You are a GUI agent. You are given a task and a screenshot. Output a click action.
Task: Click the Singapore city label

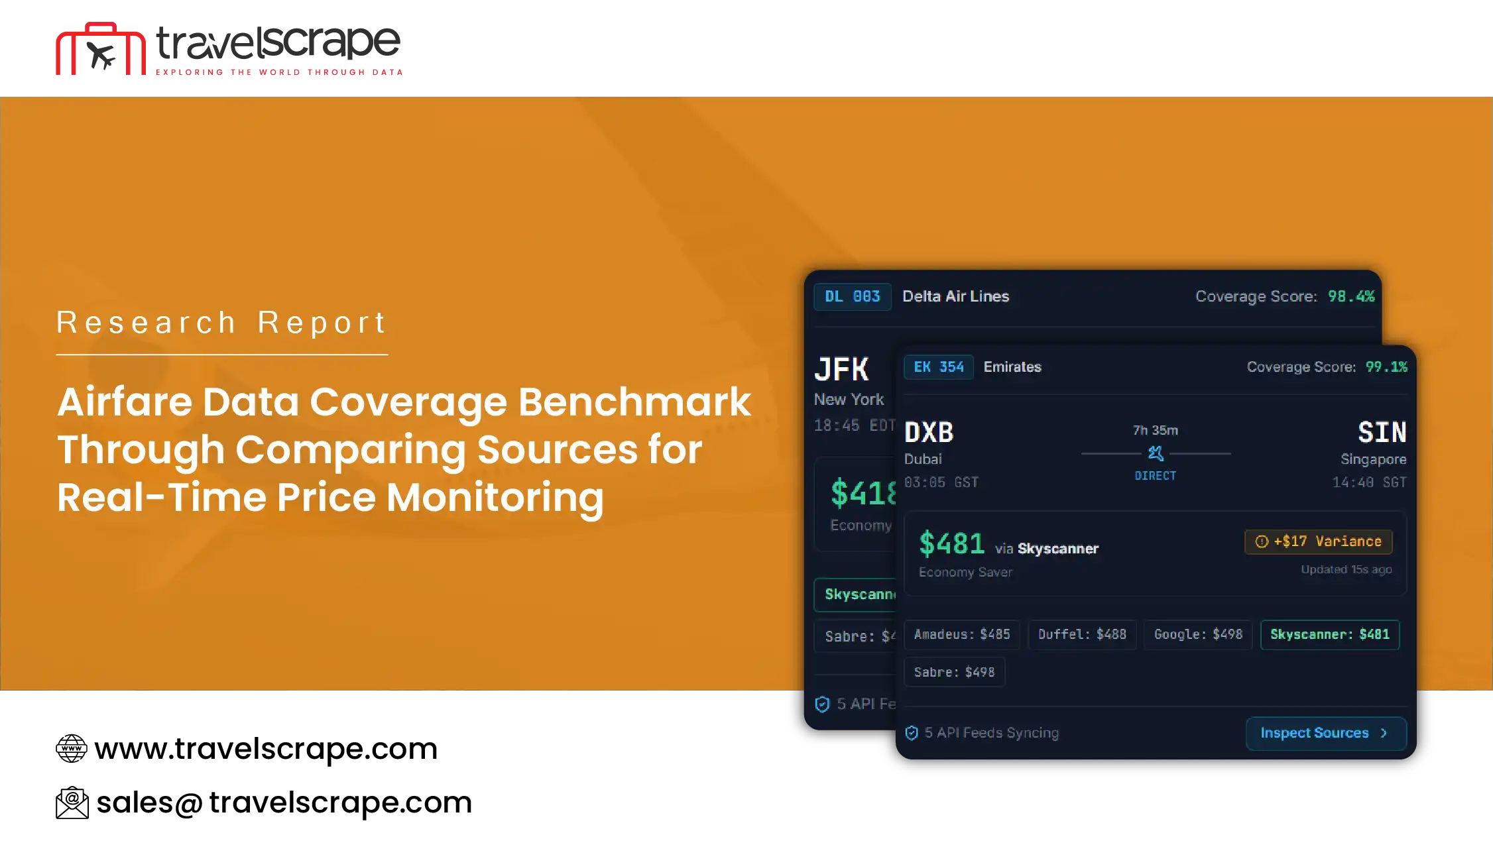[x=1374, y=459]
